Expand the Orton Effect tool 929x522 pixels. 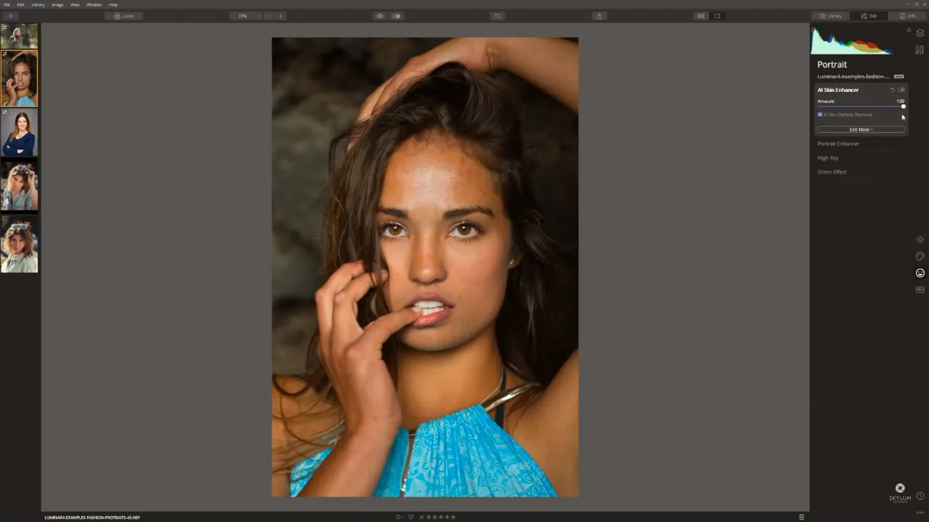pyautogui.click(x=832, y=172)
